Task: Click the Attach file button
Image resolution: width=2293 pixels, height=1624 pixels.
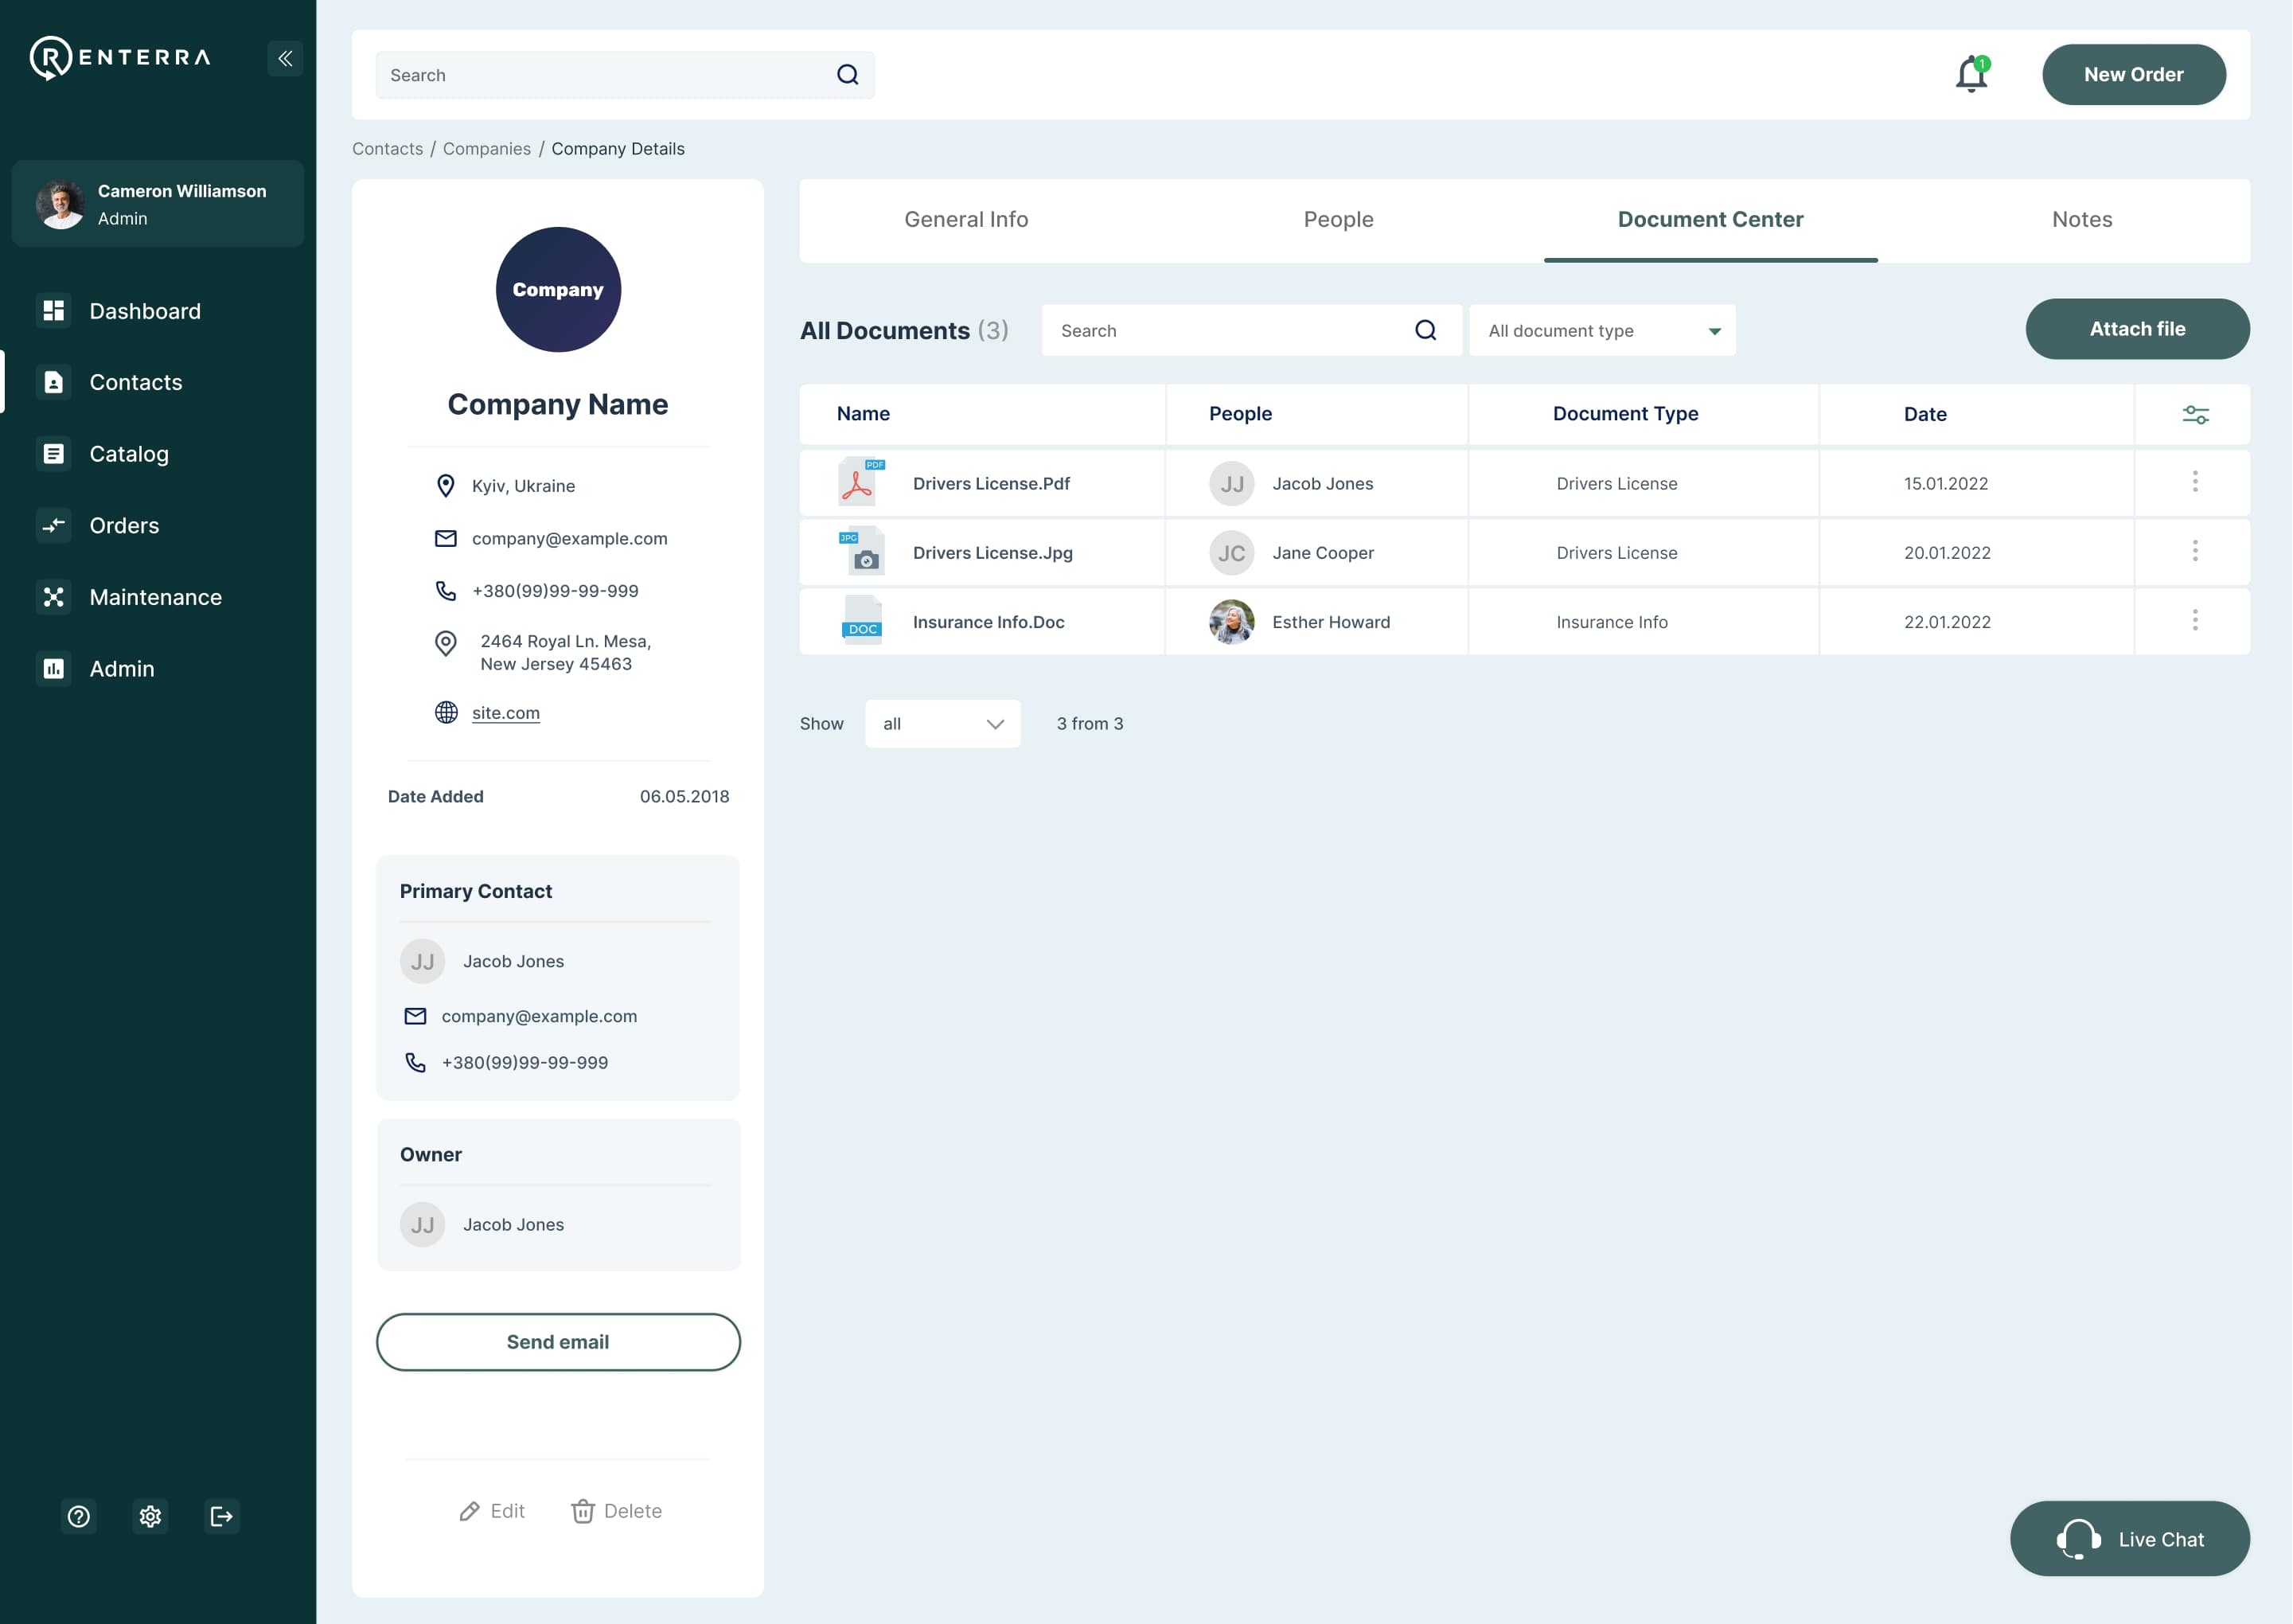Action: [x=2137, y=328]
